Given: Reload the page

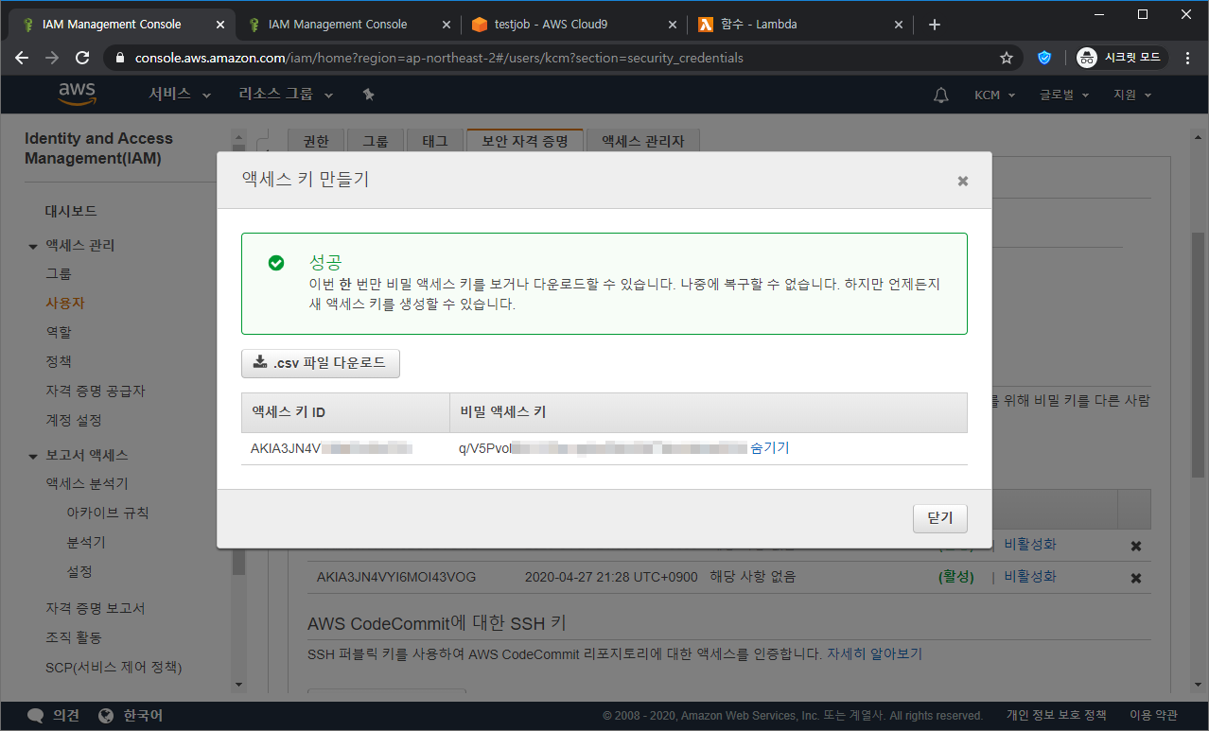Looking at the screenshot, I should 82,58.
